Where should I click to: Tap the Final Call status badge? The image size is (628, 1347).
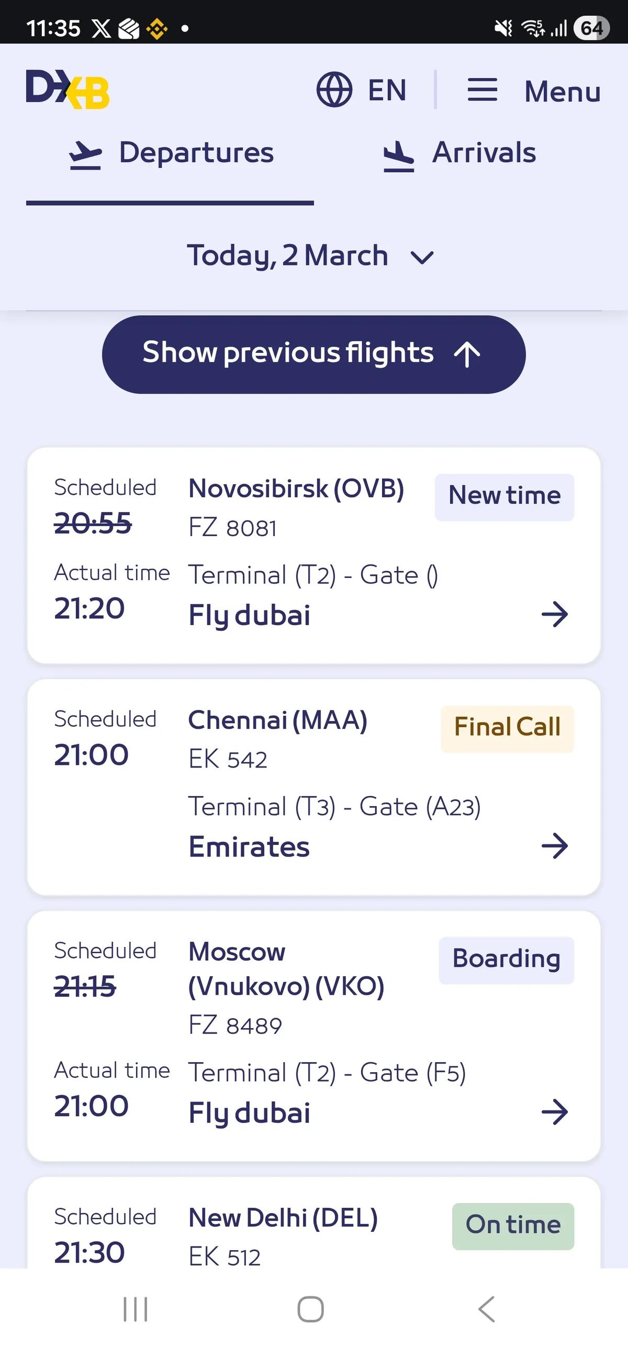507,728
